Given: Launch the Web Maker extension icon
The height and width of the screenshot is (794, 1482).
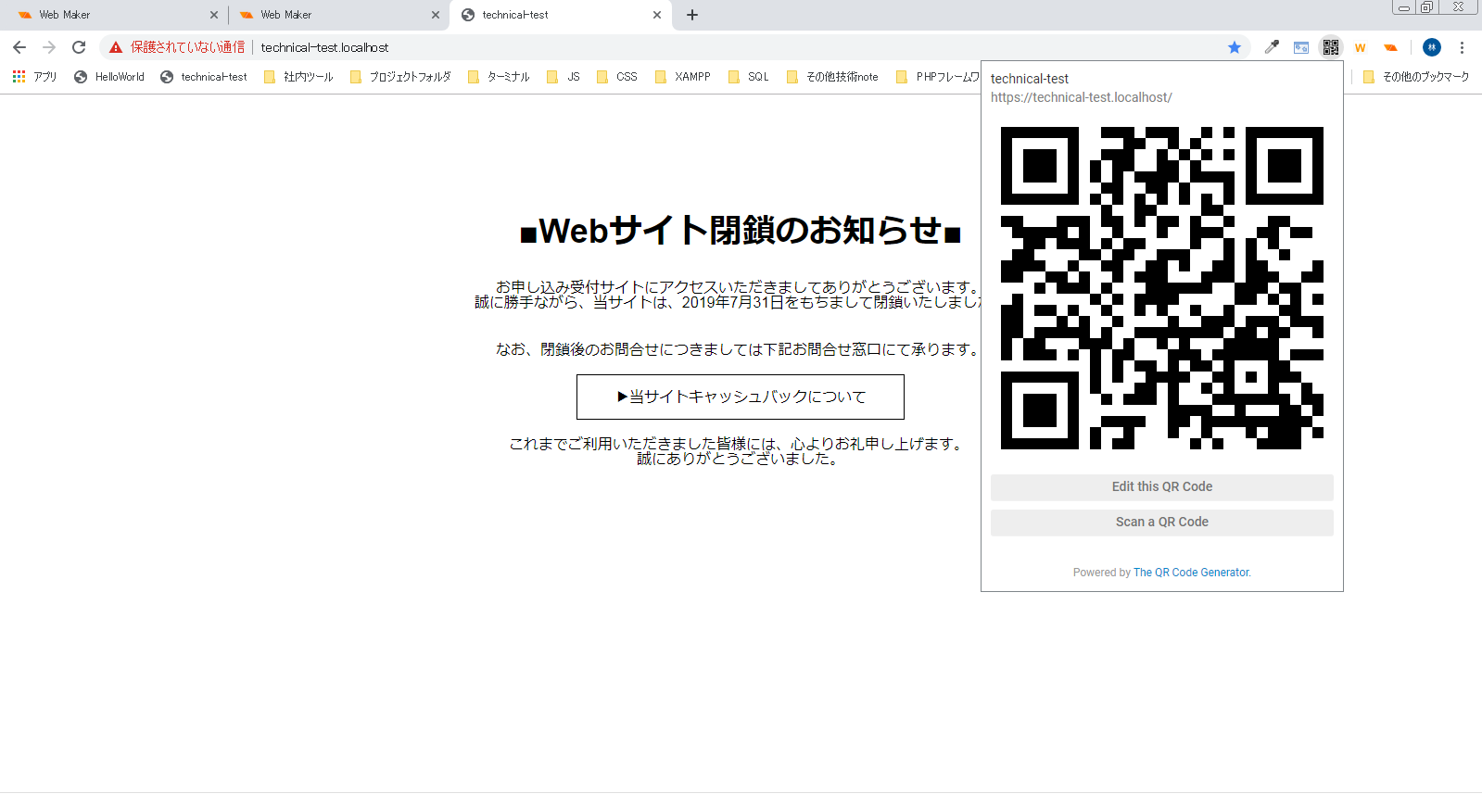Looking at the screenshot, I should [1390, 47].
